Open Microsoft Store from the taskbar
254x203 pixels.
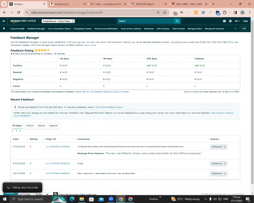click(91, 199)
